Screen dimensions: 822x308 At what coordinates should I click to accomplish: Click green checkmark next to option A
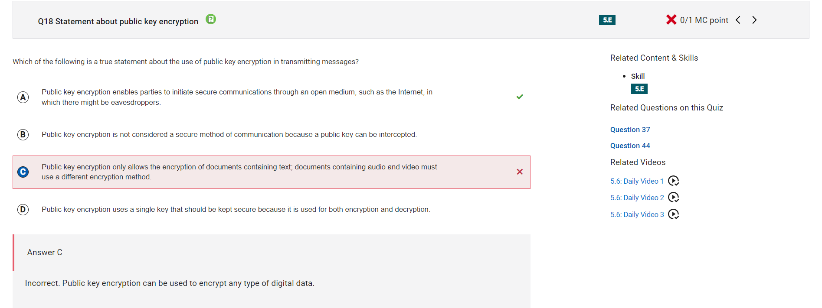pyautogui.click(x=520, y=97)
